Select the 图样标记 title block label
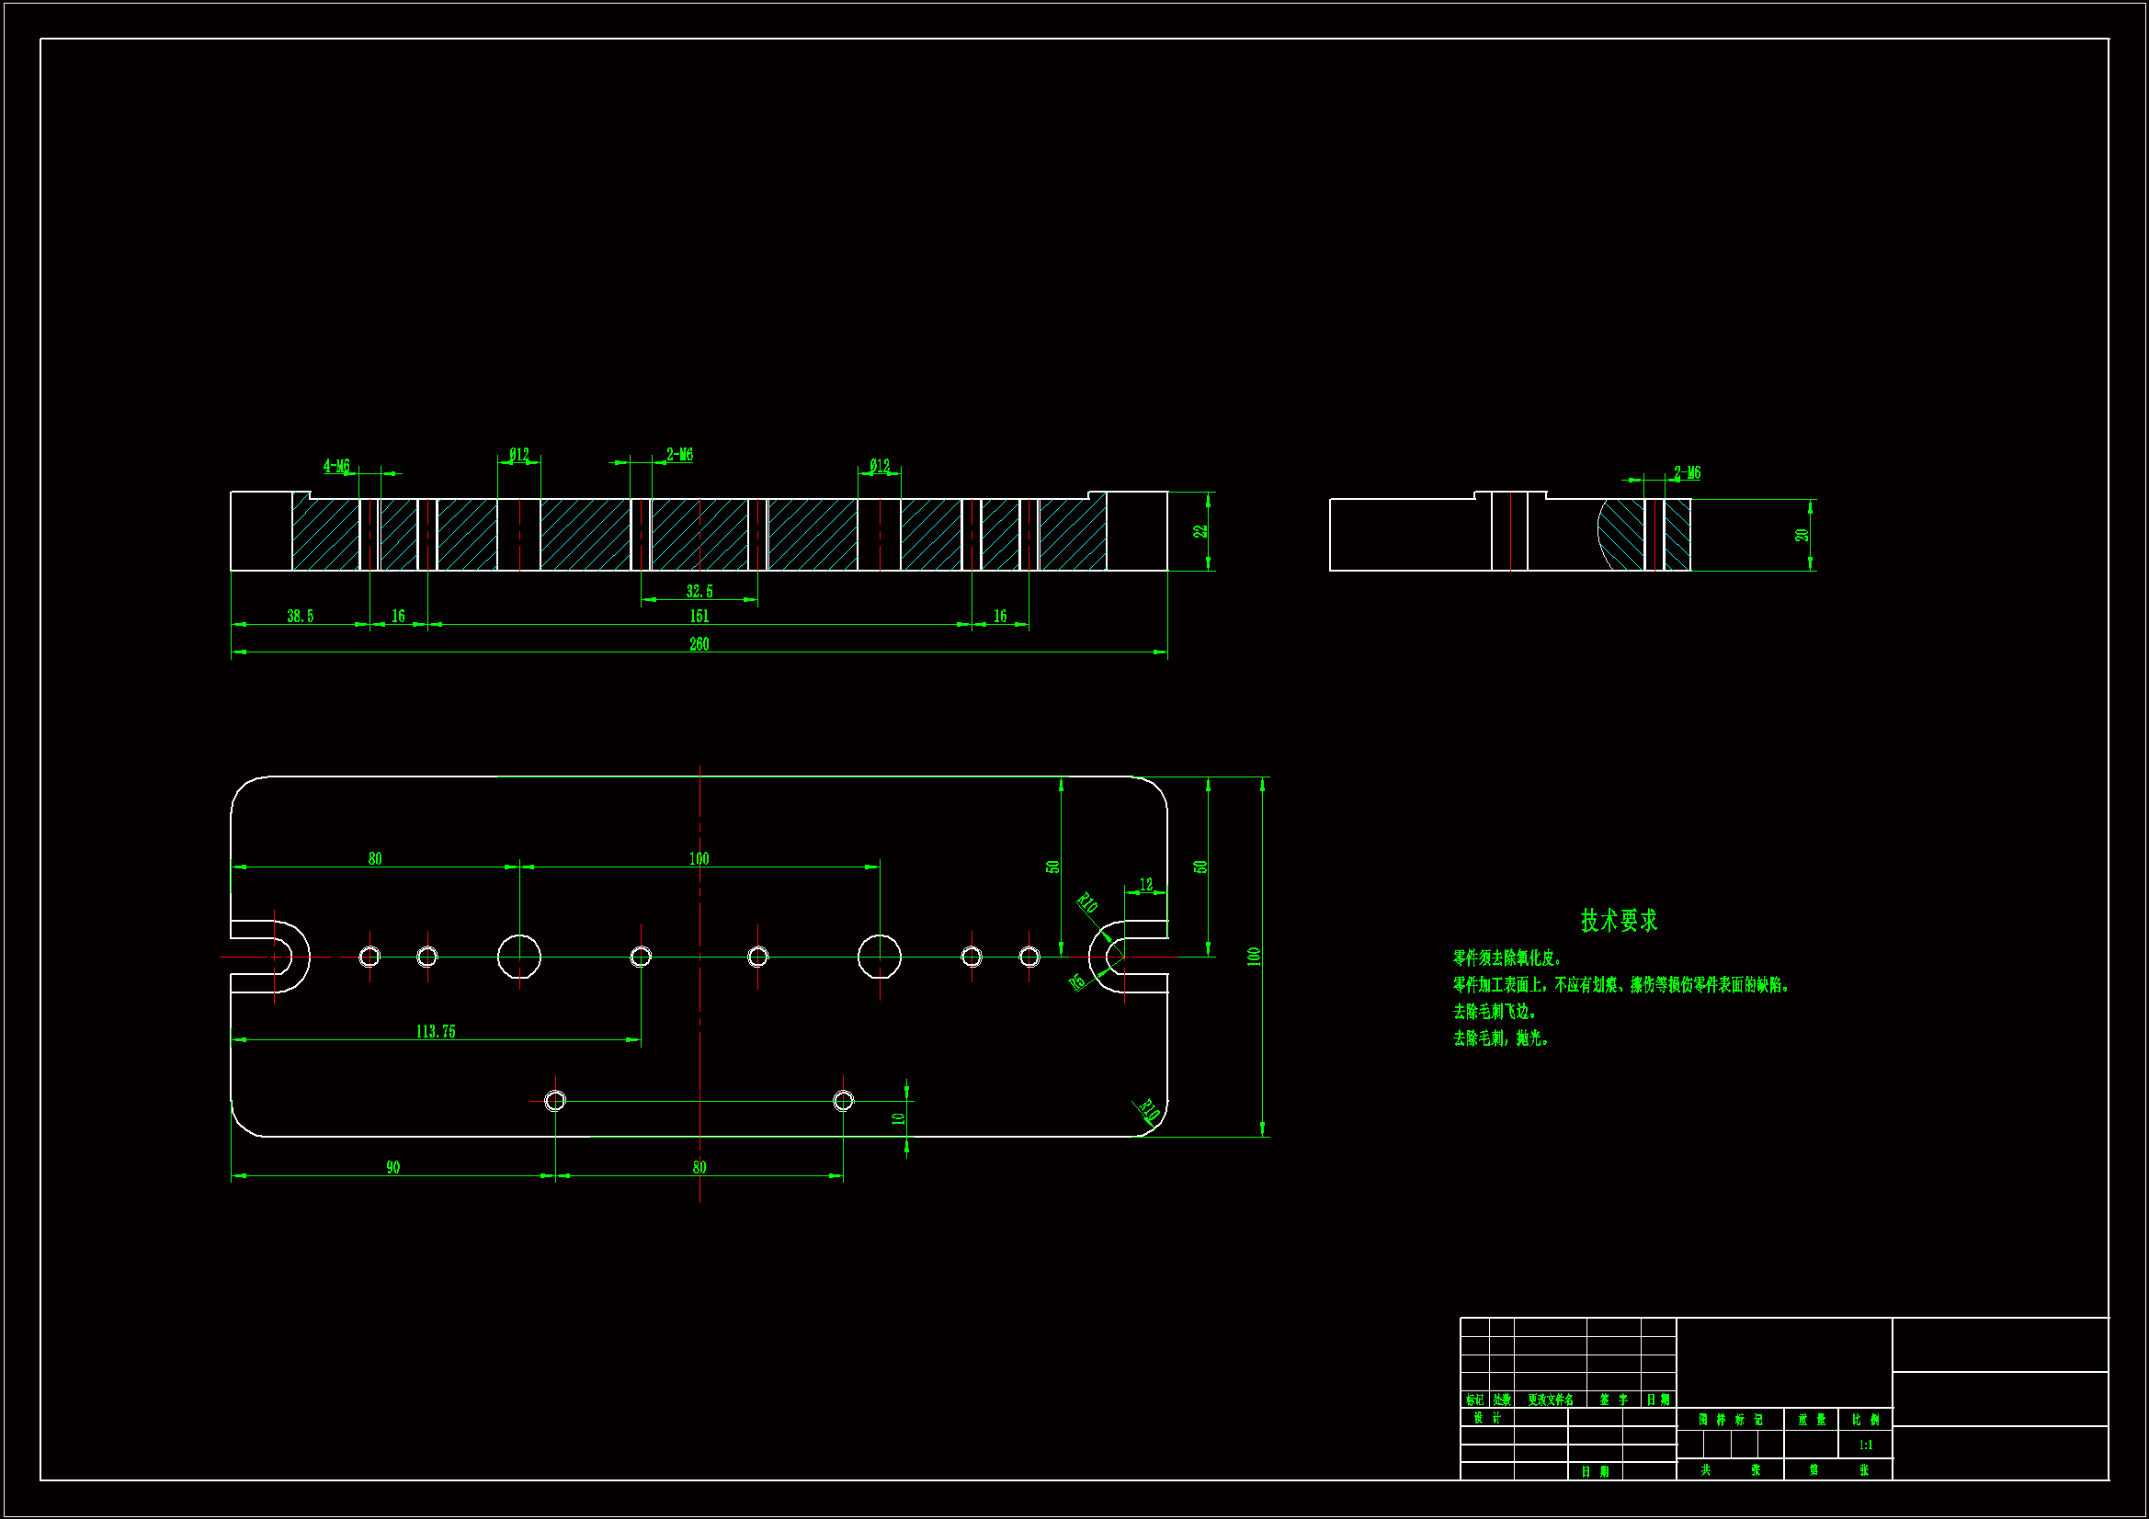Screen dimensions: 2149x1519 [x=1730, y=1420]
